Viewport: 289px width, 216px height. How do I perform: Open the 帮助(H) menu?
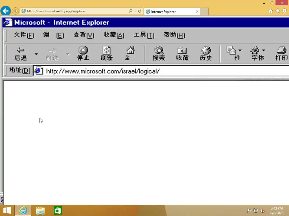174,35
